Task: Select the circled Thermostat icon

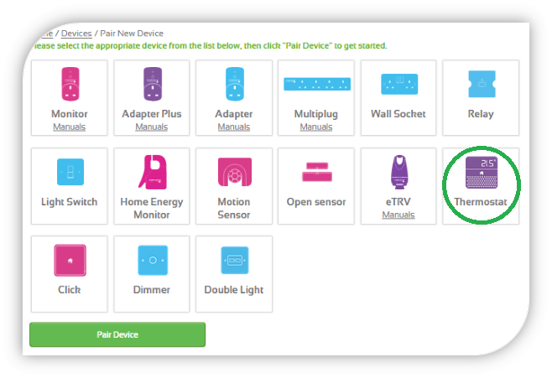Action: pyautogui.click(x=482, y=173)
